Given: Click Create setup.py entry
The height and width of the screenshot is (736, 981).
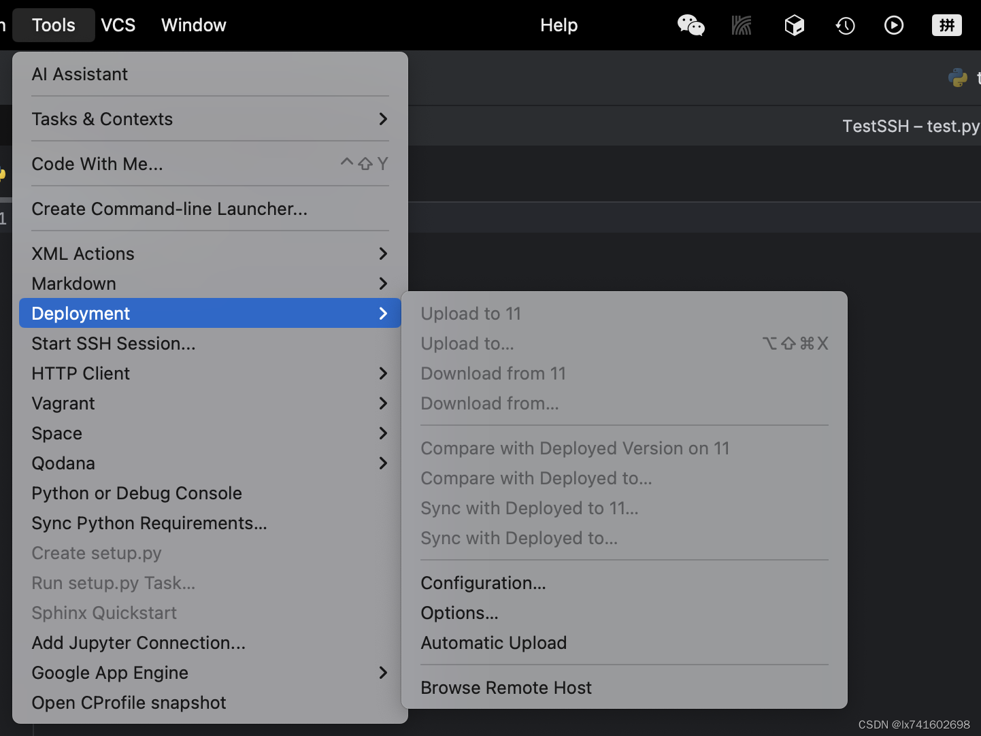Looking at the screenshot, I should 210,553.
